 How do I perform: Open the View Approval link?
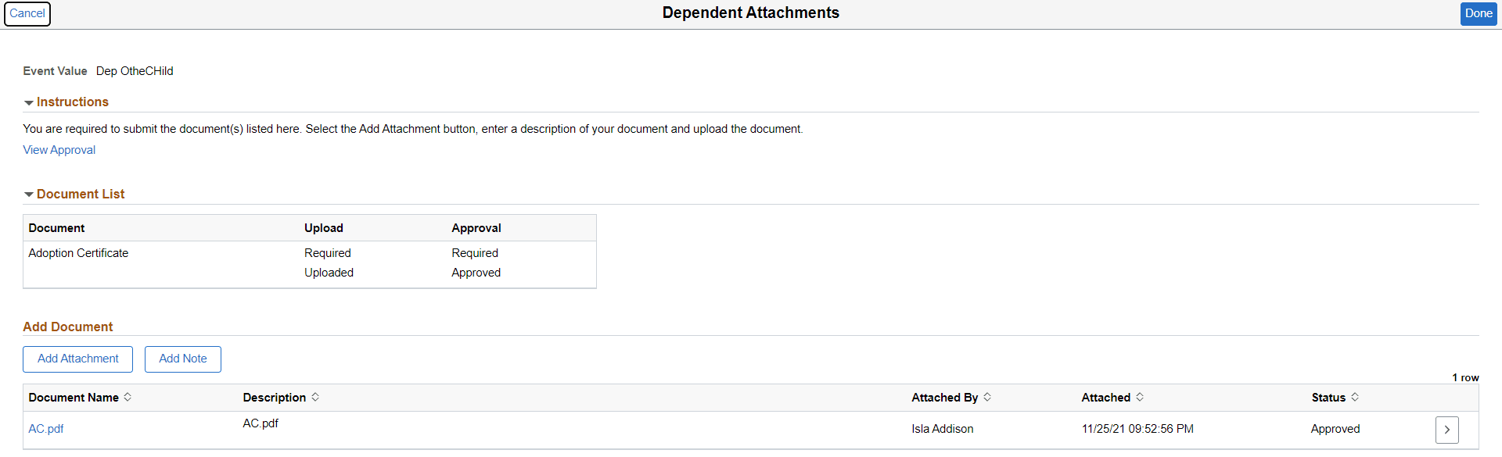pos(59,150)
